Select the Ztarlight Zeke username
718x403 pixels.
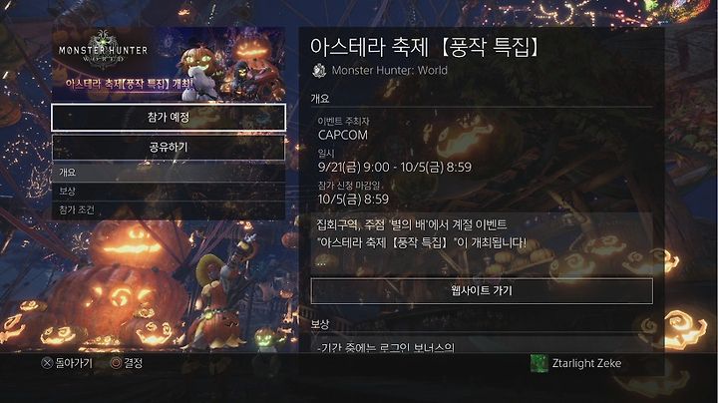coord(586,364)
